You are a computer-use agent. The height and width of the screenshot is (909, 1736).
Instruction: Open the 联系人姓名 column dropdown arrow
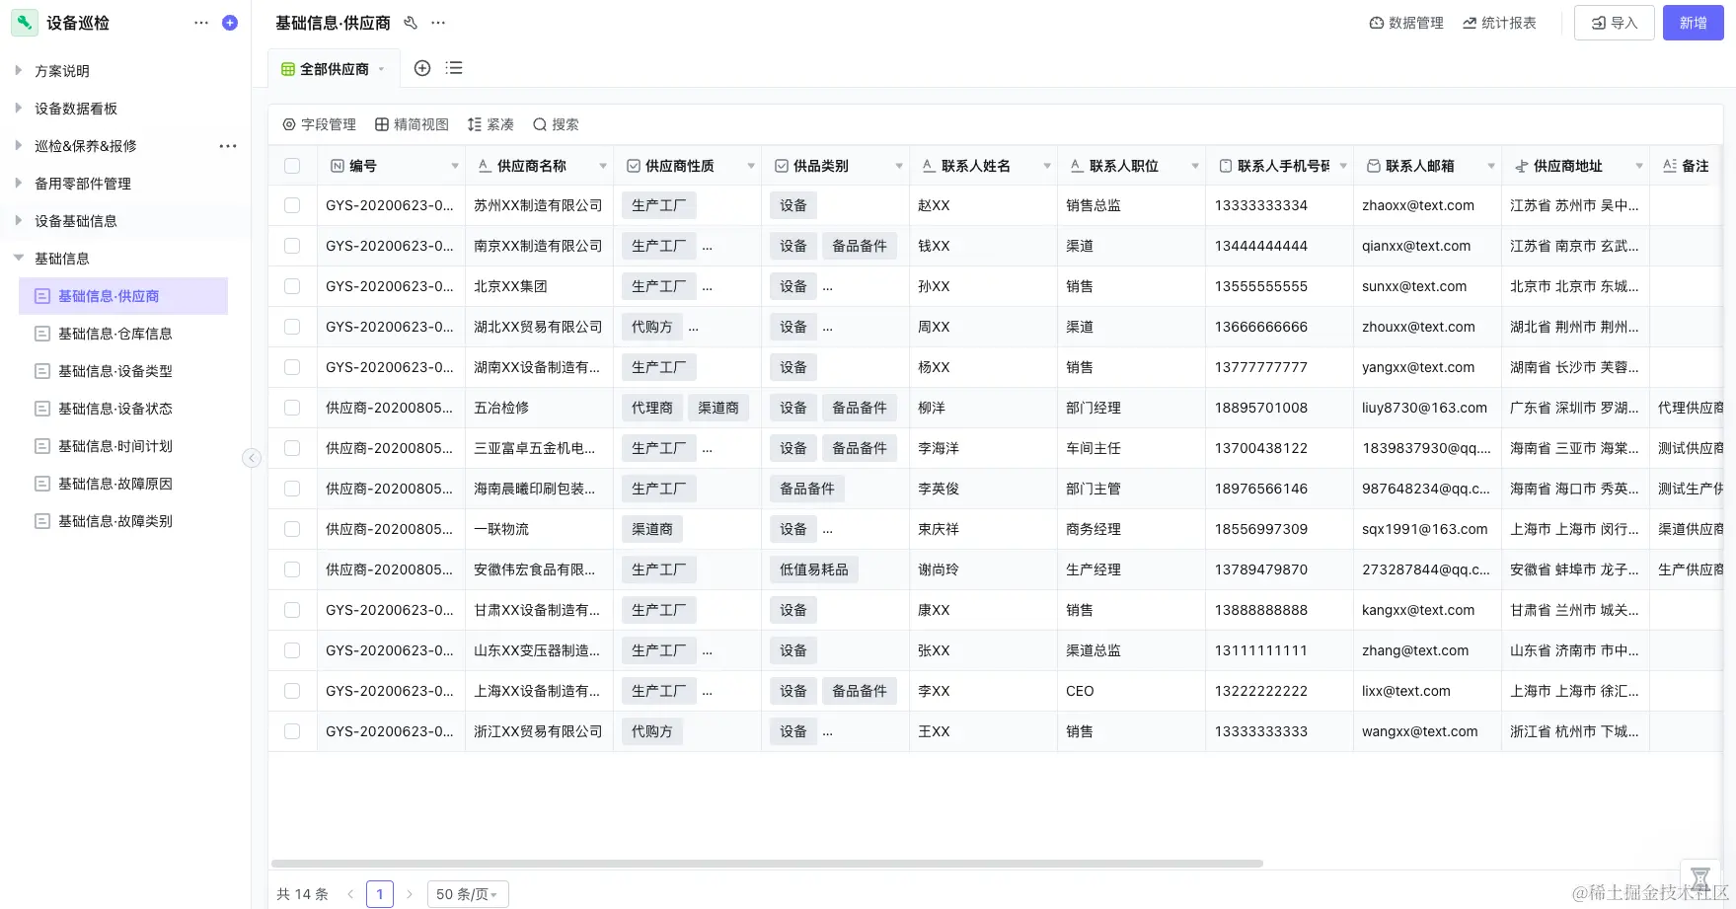coord(1047,166)
